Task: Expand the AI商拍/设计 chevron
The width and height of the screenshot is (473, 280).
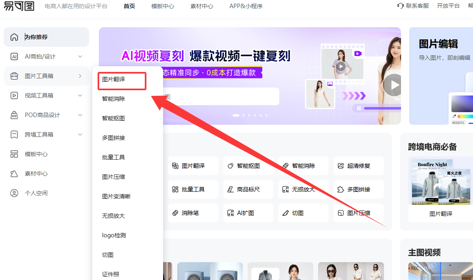Action: [x=80, y=56]
